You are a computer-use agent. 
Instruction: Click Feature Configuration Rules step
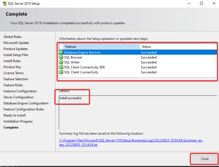click(24, 109)
